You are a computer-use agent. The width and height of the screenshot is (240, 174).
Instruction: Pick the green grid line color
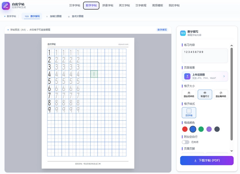pos(201,129)
